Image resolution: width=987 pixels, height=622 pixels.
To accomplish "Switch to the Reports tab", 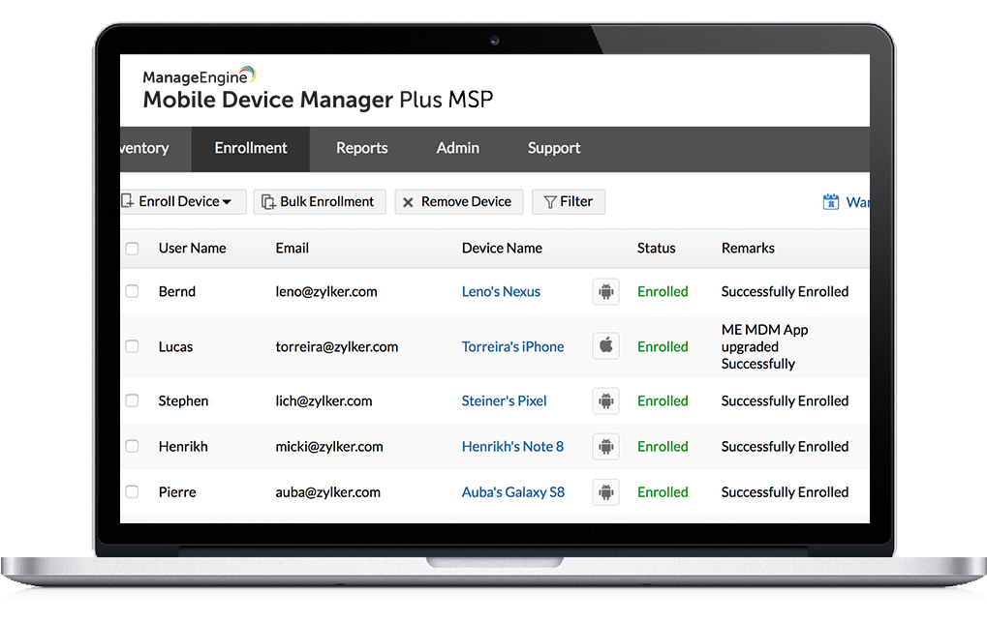I will click(361, 148).
